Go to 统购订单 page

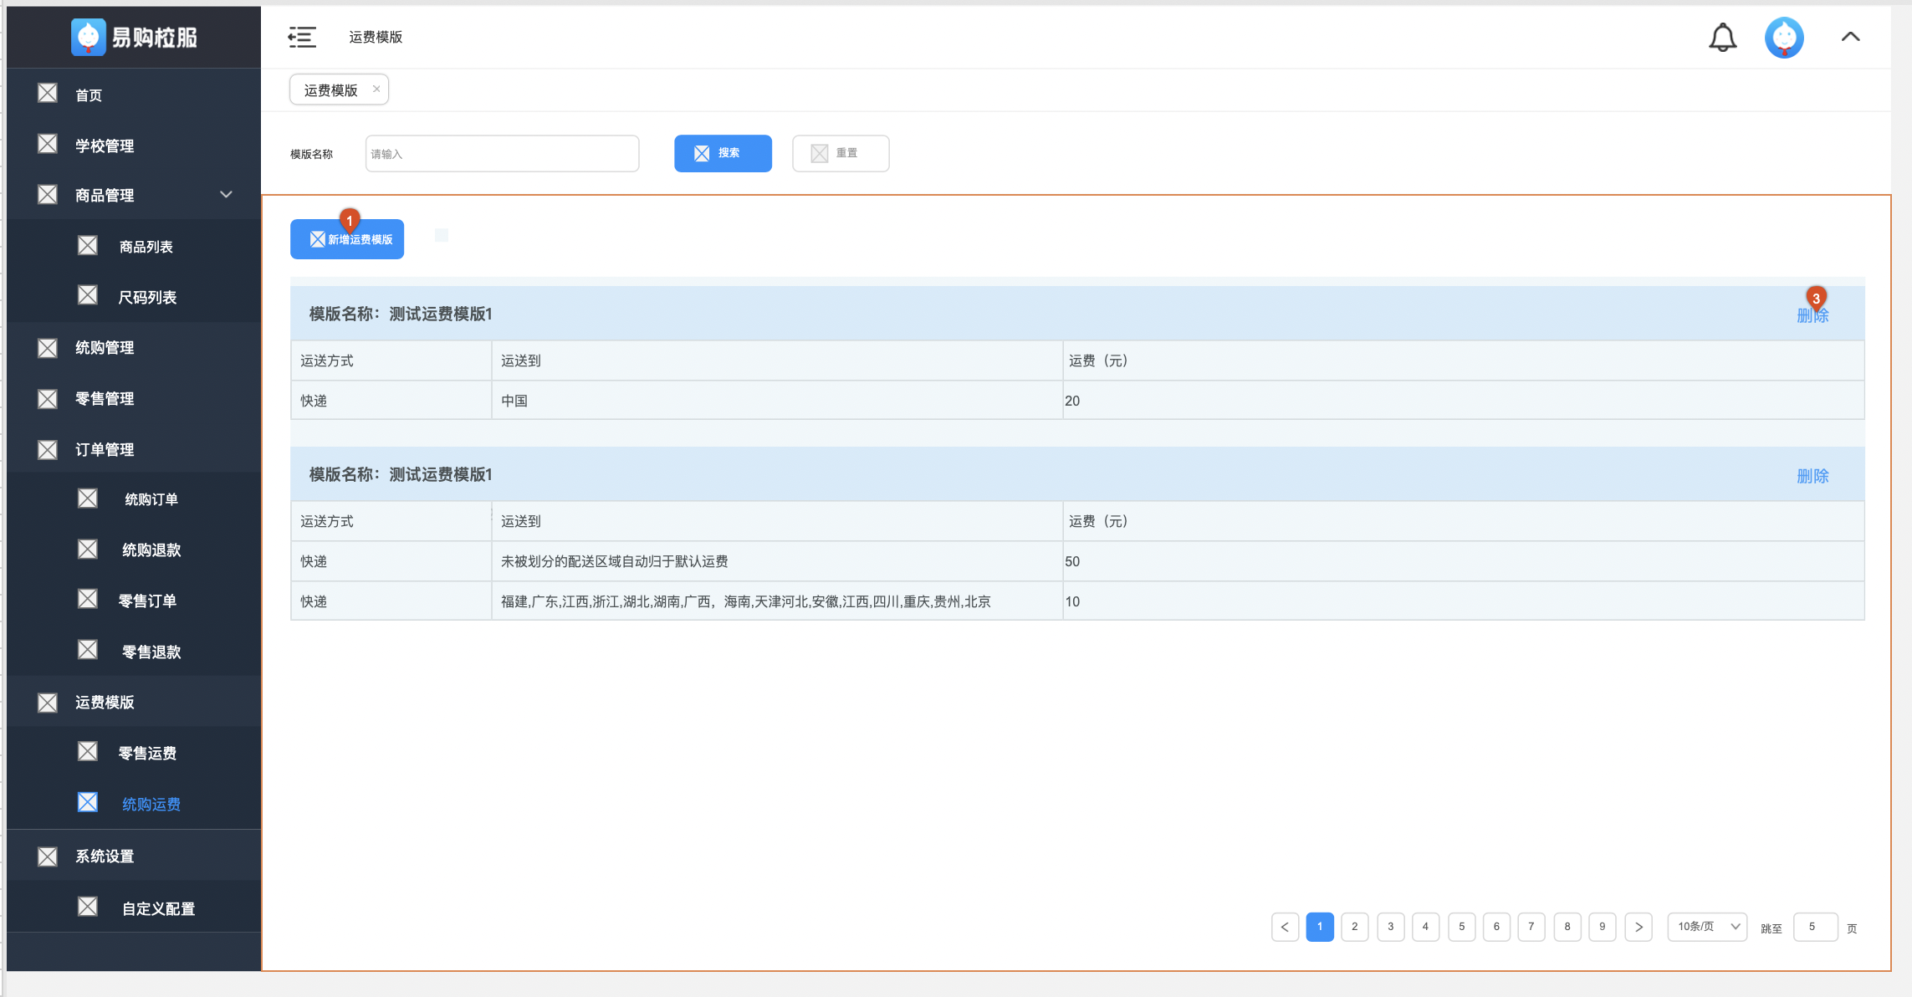(x=151, y=499)
